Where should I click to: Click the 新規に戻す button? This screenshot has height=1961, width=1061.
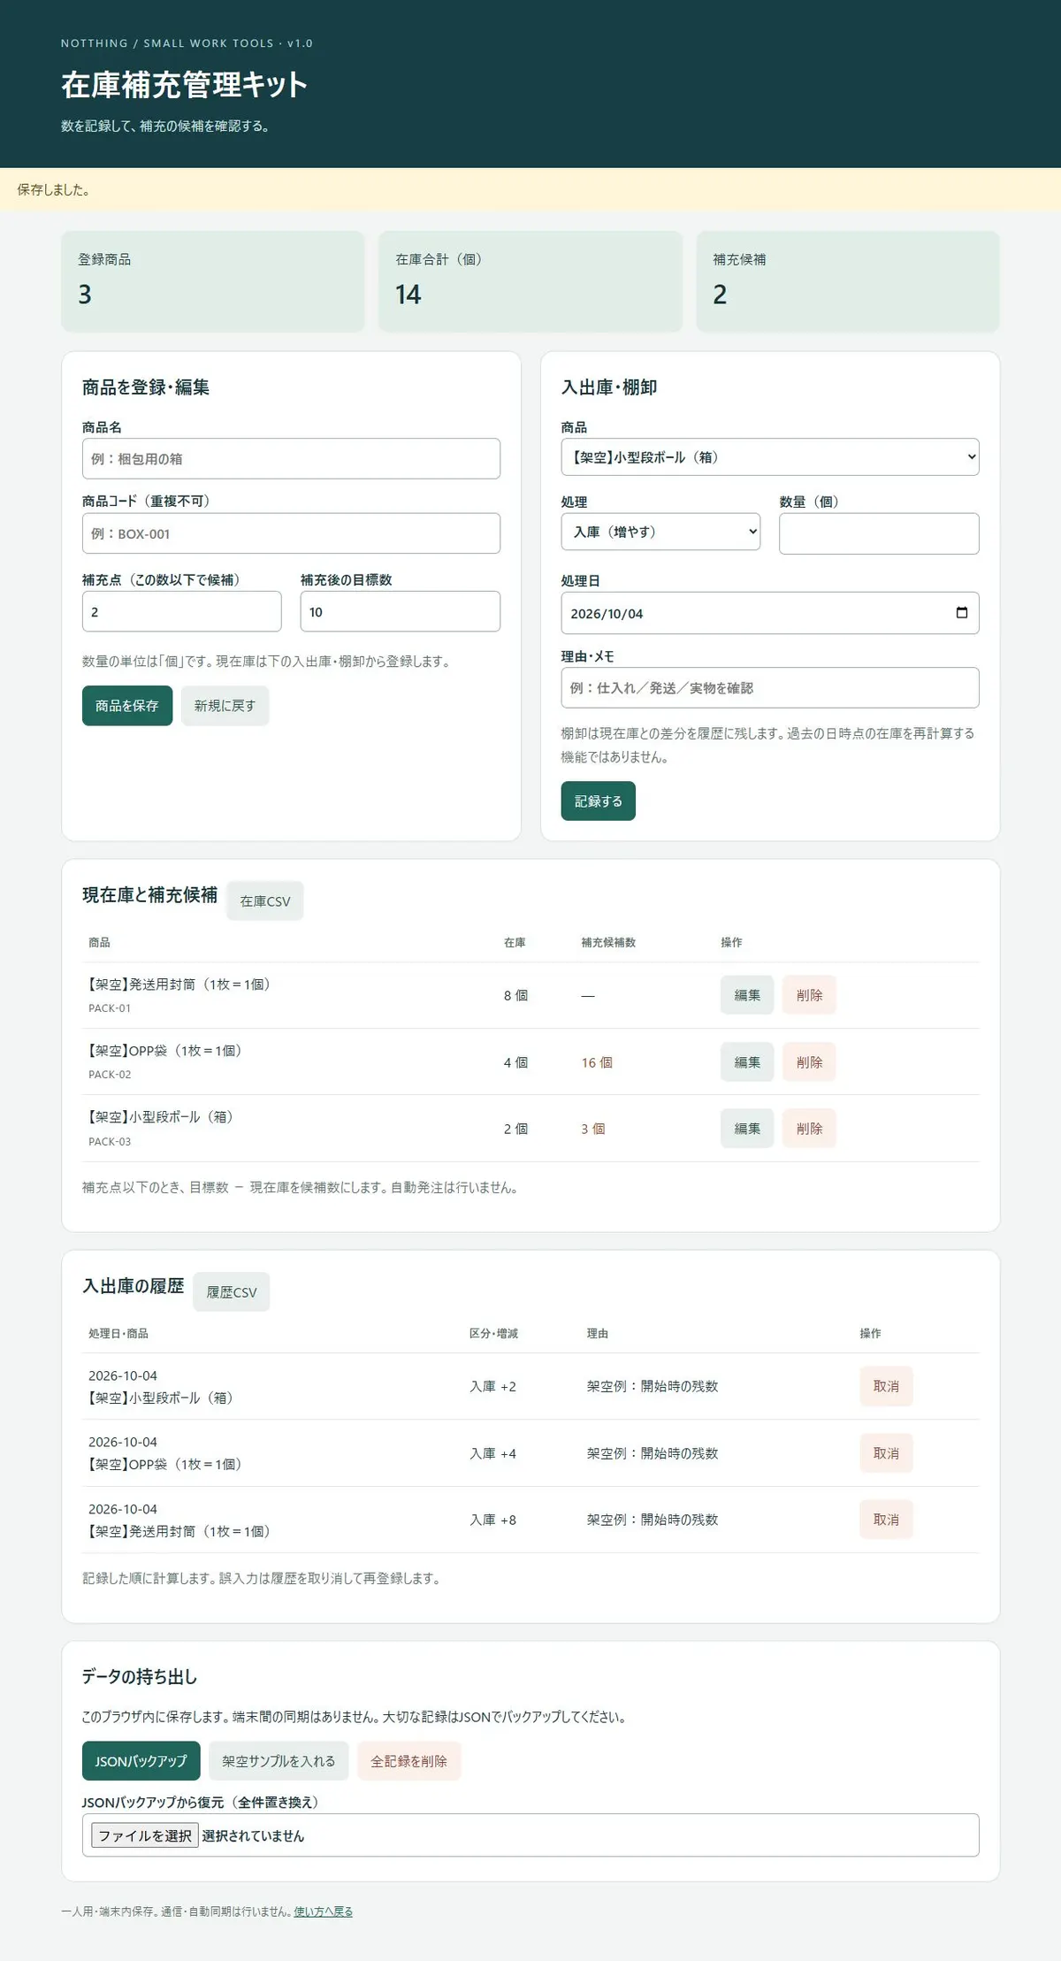[225, 706]
